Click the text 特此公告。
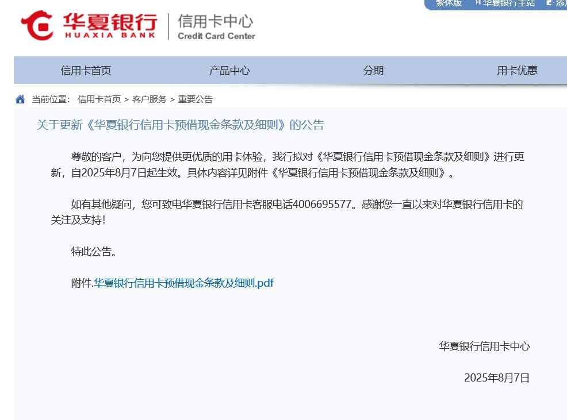 tap(94, 252)
